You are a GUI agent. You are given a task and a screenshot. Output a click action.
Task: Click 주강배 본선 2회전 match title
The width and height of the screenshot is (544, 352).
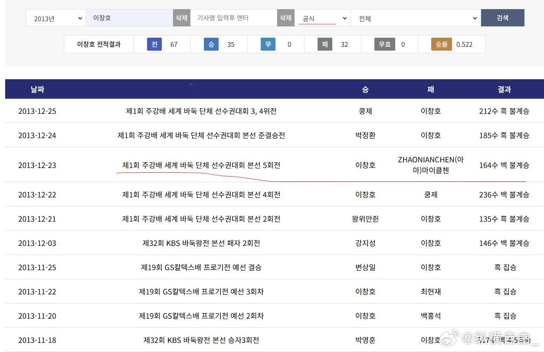(x=201, y=219)
